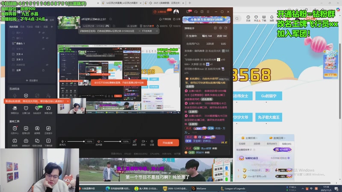Expand 主播投稿 section on web page
The image size is (342, 192).
pos(249,138)
